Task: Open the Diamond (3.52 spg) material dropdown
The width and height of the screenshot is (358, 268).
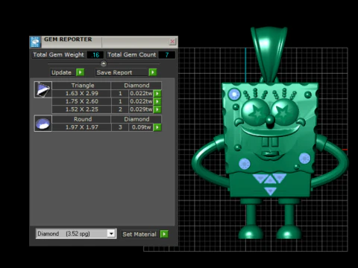Action: tap(76, 234)
